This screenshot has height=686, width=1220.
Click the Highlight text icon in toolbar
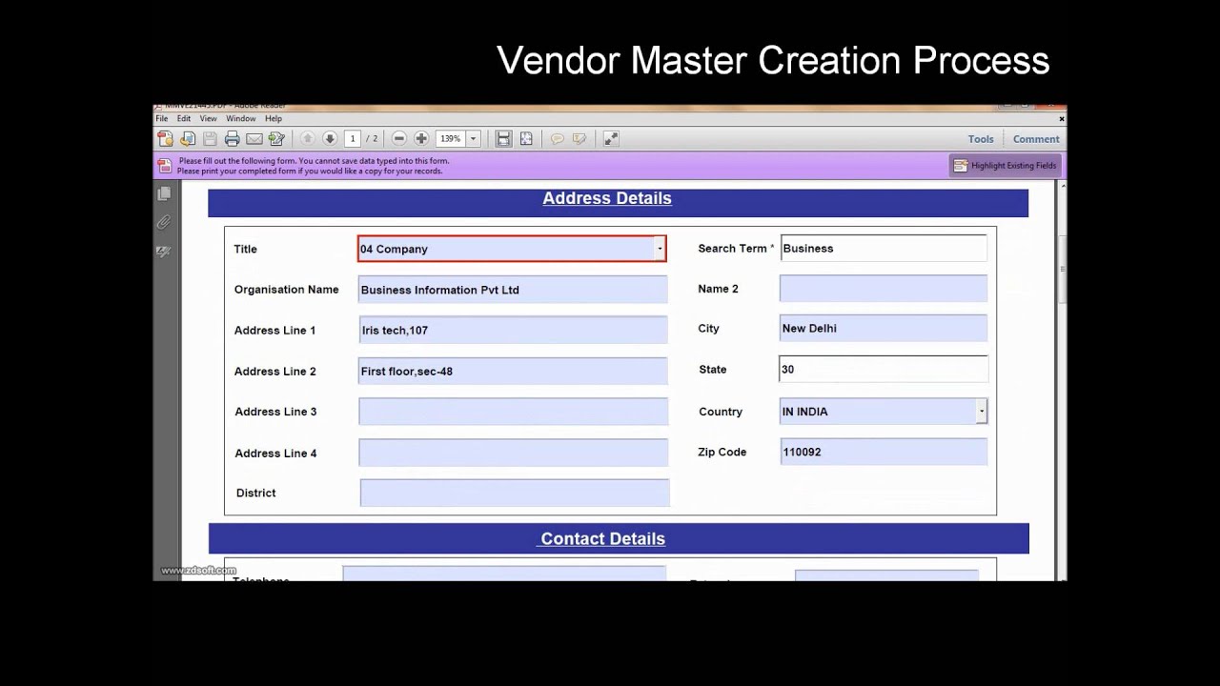point(579,139)
